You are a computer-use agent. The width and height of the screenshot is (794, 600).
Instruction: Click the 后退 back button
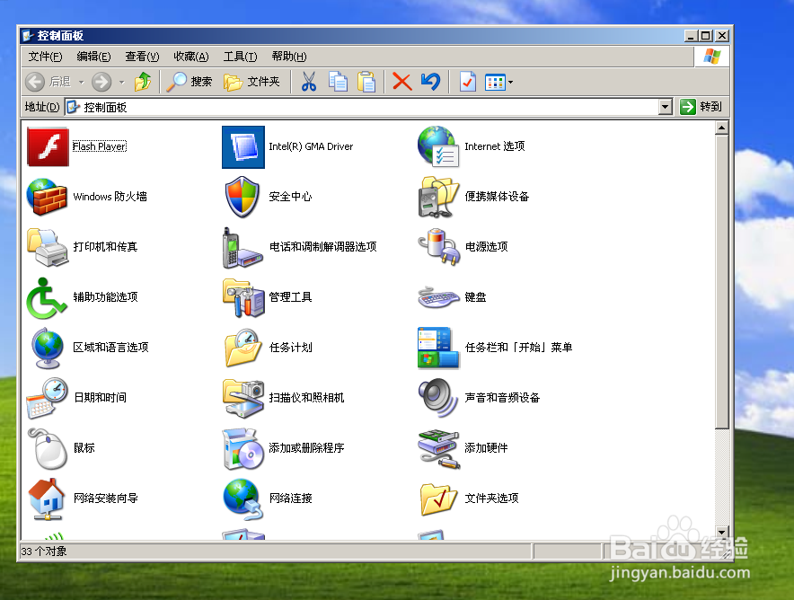coord(49,82)
